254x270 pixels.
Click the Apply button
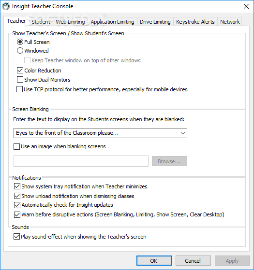(232, 261)
